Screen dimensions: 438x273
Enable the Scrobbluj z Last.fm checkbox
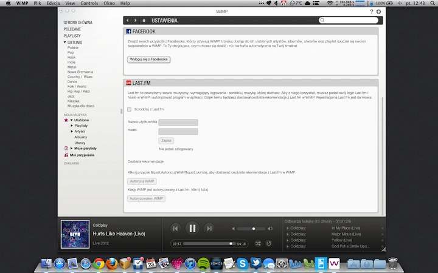click(x=130, y=109)
